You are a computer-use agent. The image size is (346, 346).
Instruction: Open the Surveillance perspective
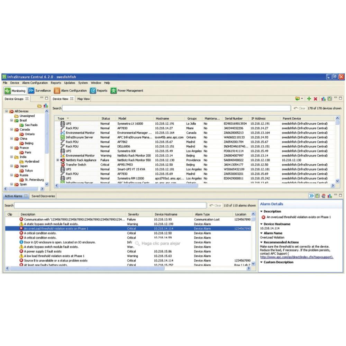pos(39,91)
